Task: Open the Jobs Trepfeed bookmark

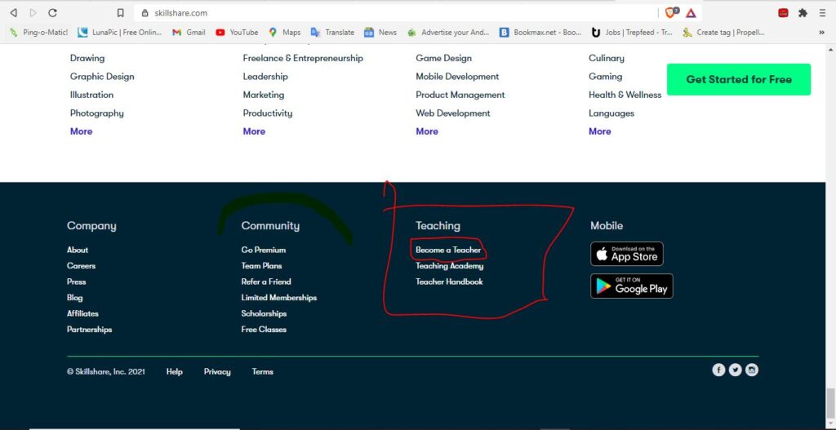Action: (x=633, y=33)
